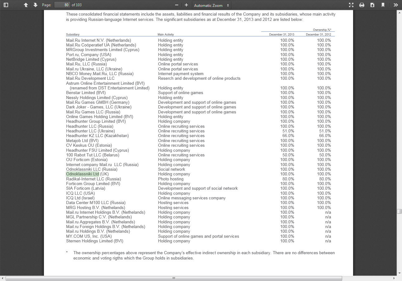The width and height of the screenshot is (402, 281).
Task: Open the current view bookmark link
Action: click(x=383, y=5)
